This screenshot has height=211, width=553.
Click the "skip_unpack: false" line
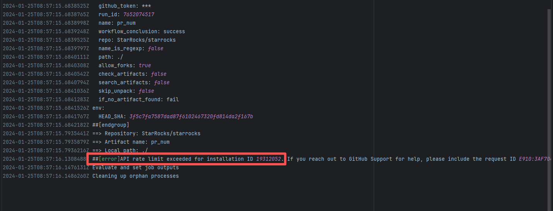tap(126, 91)
